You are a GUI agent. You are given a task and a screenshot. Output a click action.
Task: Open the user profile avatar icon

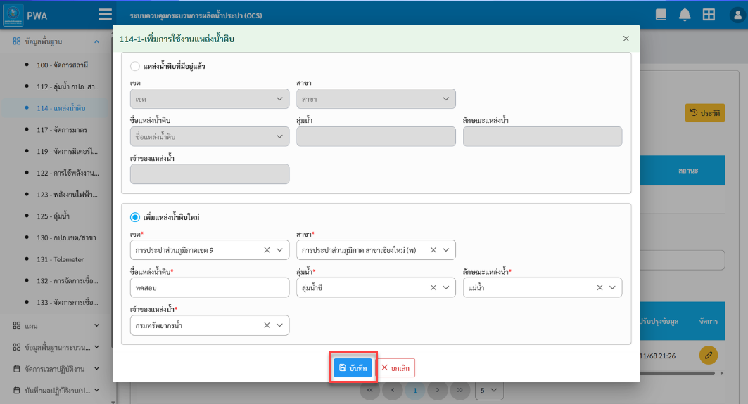point(737,15)
